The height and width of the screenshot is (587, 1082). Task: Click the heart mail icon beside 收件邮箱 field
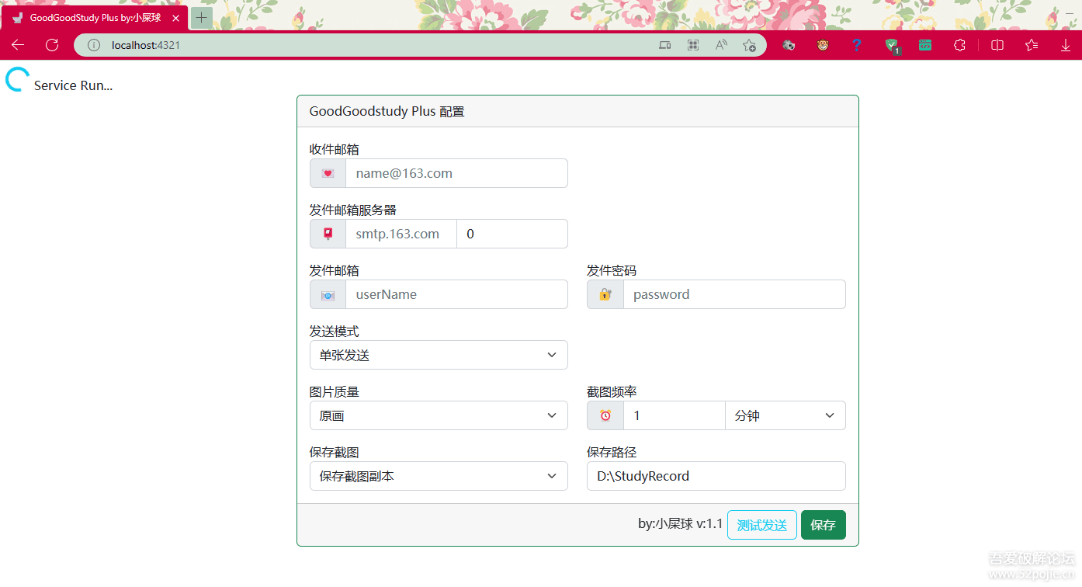[328, 173]
